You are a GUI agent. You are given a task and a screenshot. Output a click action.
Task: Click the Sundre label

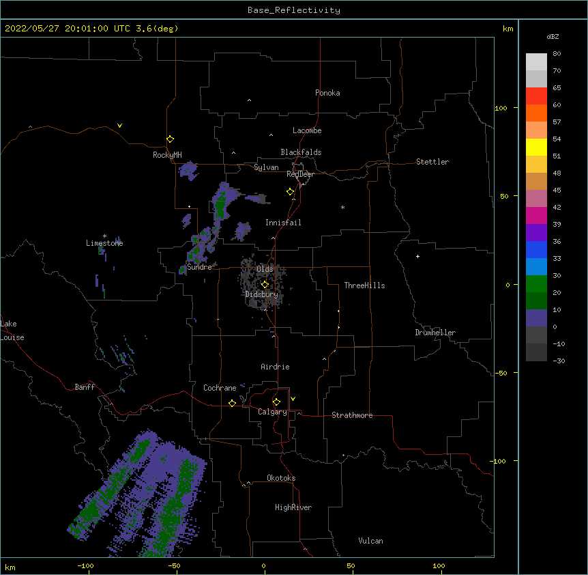pos(199,267)
